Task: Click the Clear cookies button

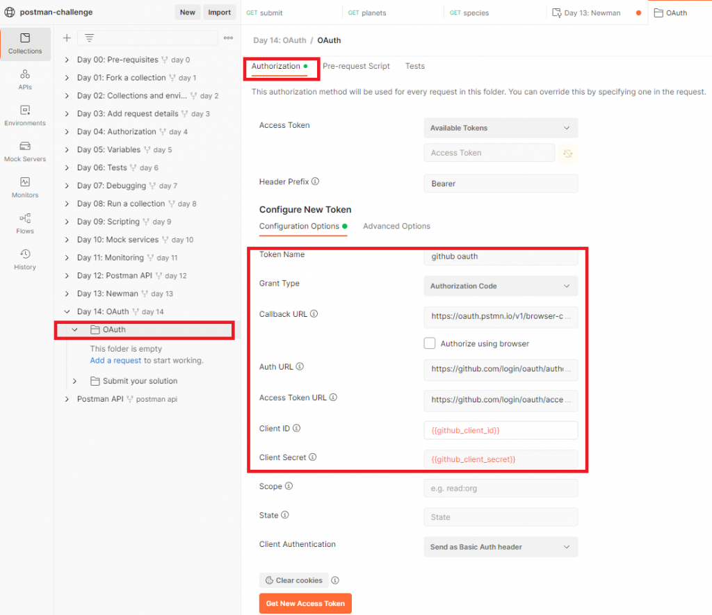Action: click(294, 580)
